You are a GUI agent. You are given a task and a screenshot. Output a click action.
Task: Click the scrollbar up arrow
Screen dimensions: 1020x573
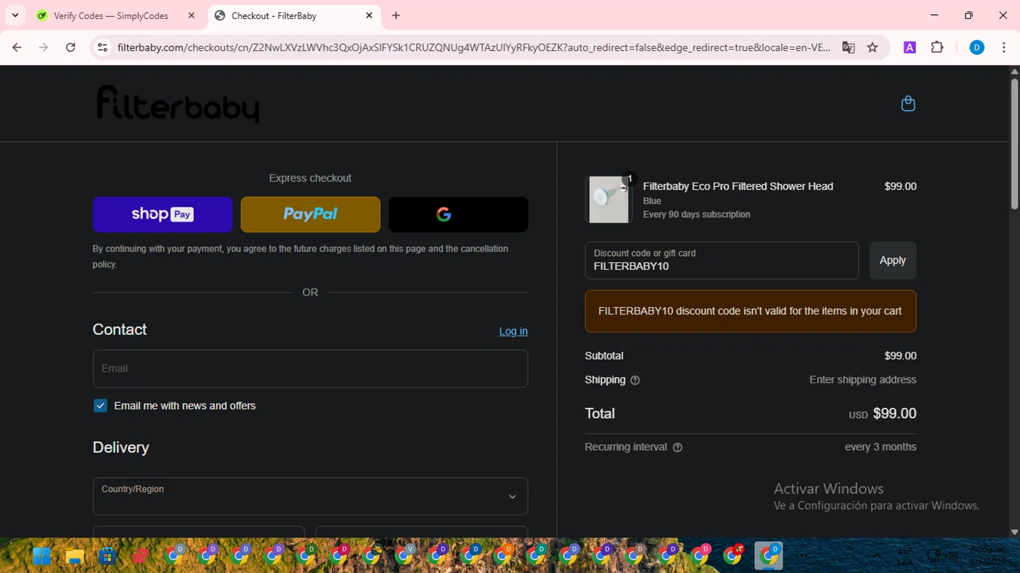pos(1015,71)
